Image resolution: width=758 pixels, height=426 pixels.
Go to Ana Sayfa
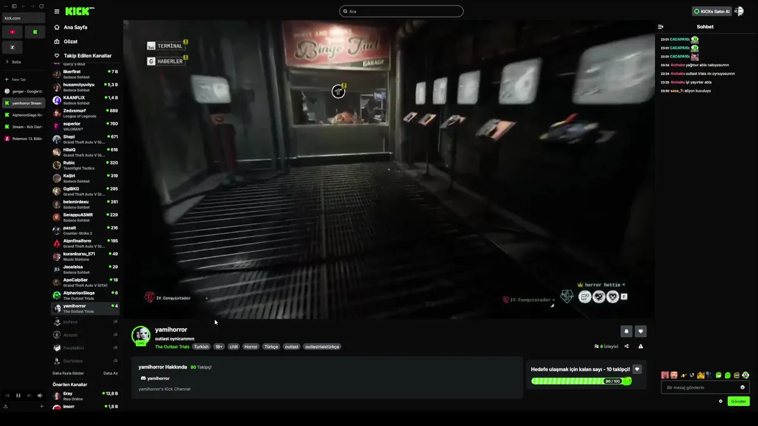pyautogui.click(x=75, y=27)
